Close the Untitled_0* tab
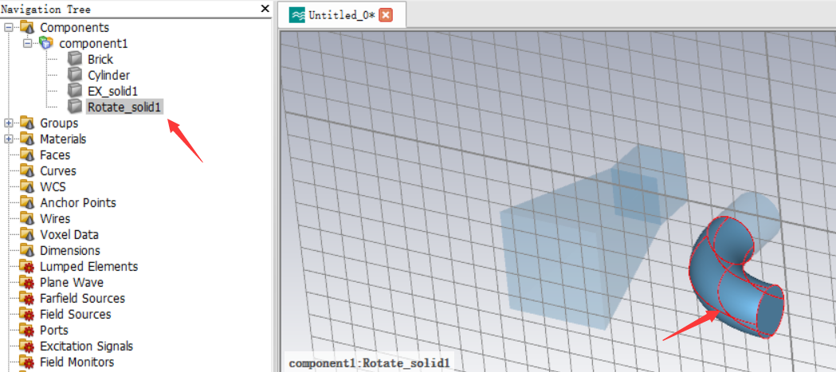 tap(386, 15)
